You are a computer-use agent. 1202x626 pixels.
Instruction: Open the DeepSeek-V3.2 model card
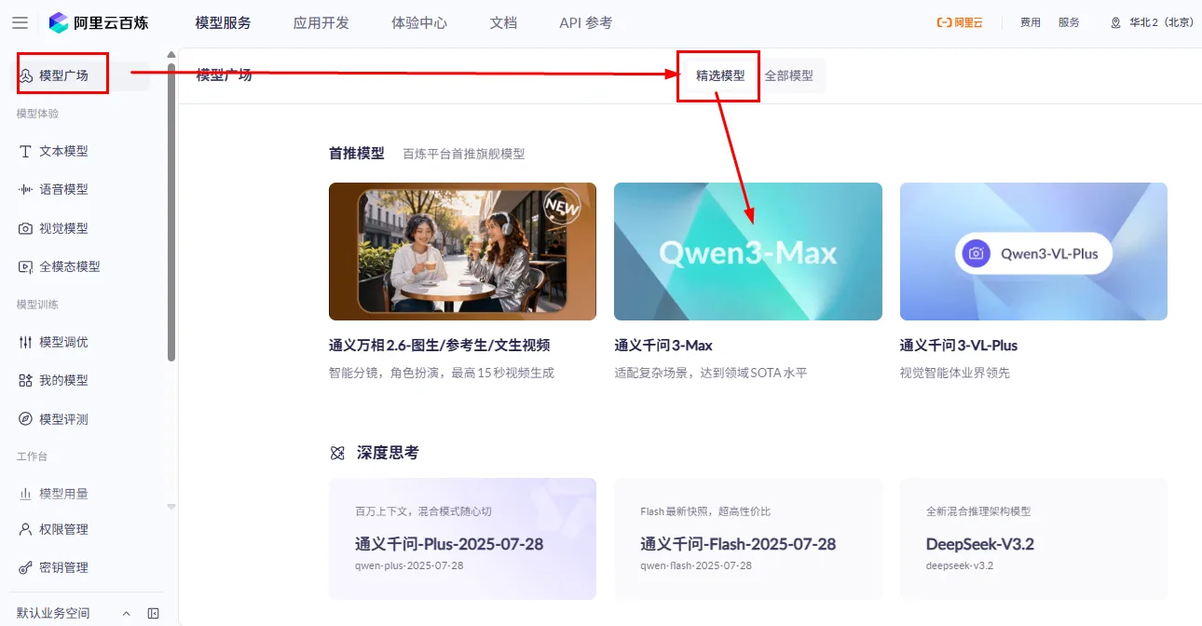coord(1033,539)
